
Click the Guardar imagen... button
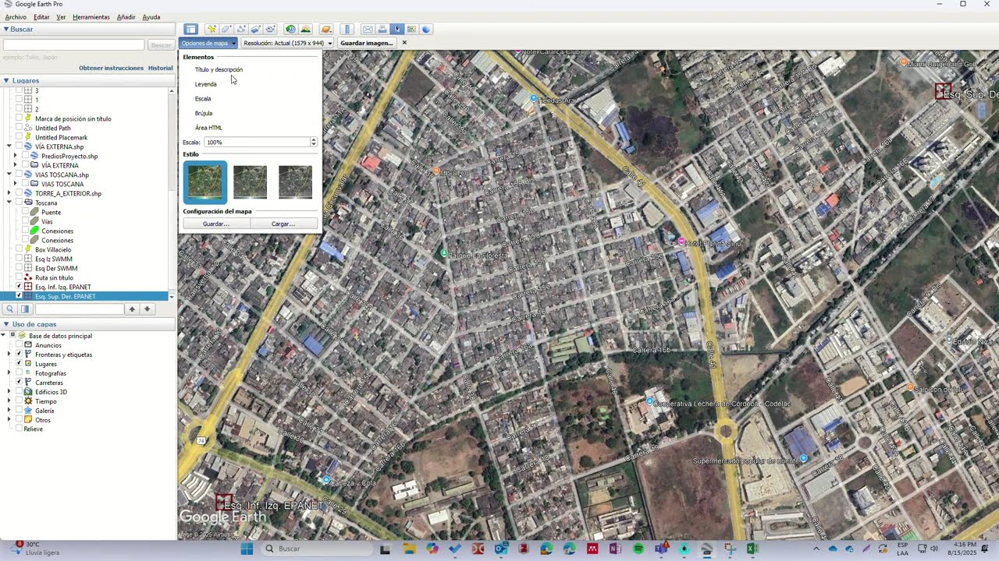[x=367, y=43]
